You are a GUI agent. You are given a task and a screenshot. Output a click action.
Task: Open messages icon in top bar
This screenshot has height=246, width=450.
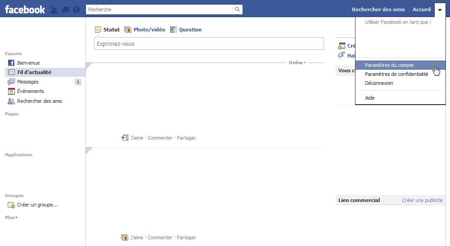(x=65, y=10)
